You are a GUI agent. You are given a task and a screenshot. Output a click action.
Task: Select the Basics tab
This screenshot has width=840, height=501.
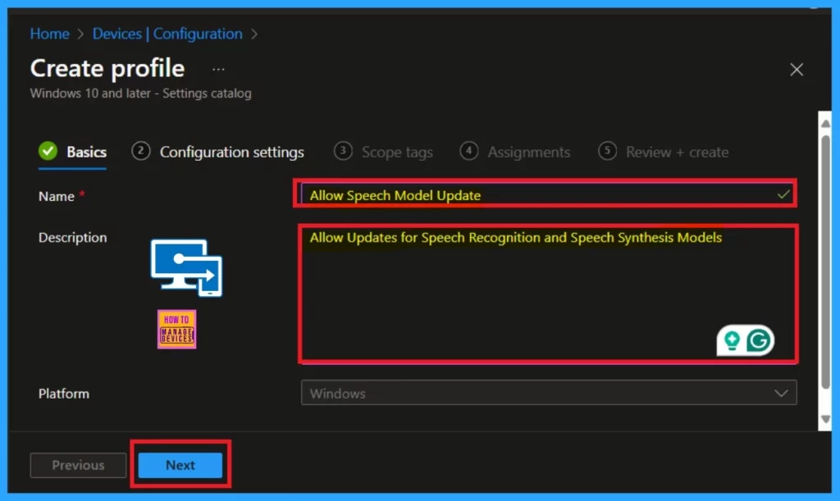(x=72, y=152)
